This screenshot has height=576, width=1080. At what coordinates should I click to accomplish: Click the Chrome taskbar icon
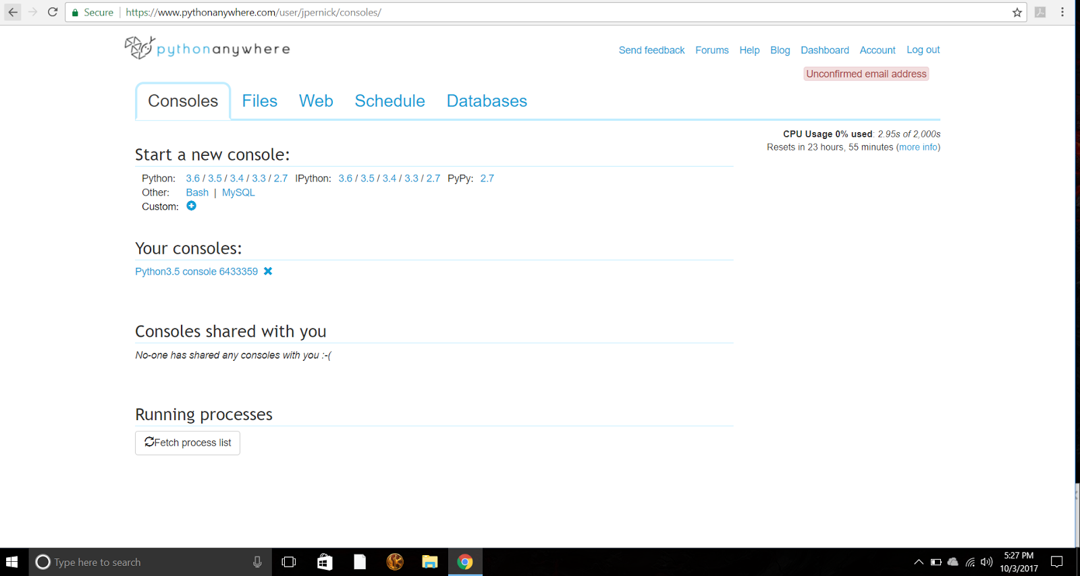click(465, 562)
